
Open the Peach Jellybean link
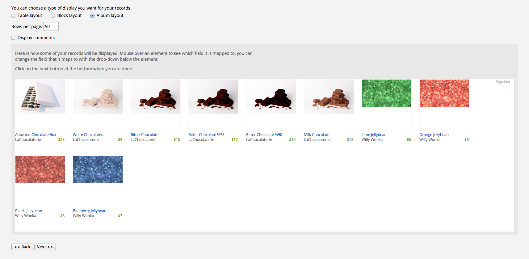[x=28, y=211]
